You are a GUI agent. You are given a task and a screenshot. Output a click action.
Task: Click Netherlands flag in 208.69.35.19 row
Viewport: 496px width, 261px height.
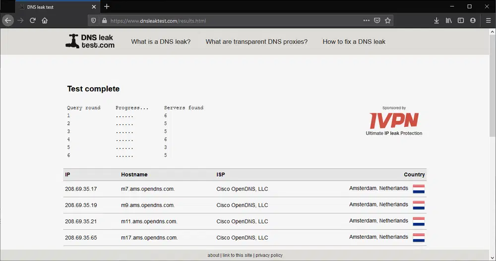[x=419, y=206]
